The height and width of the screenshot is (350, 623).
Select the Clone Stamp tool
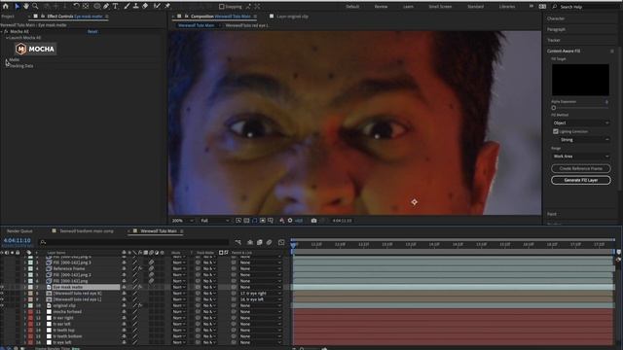[136, 6]
